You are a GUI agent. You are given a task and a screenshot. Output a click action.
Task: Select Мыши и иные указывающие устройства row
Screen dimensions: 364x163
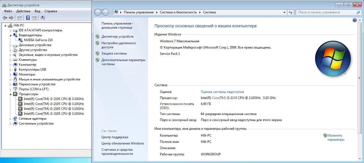click(49, 79)
